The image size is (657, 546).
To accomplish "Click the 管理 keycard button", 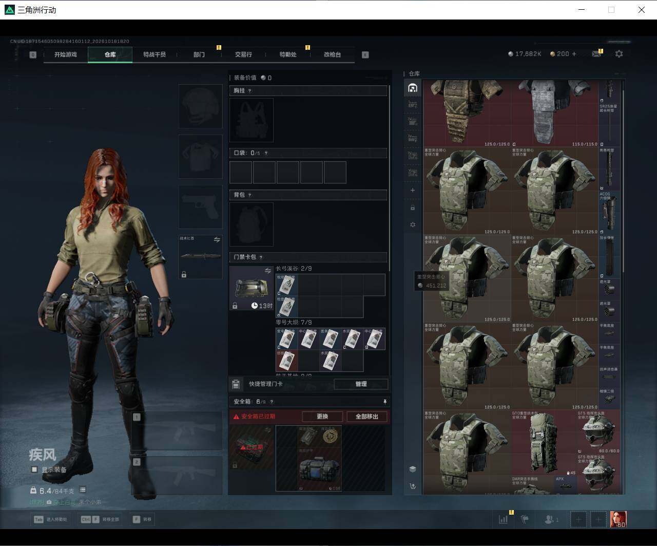I will pyautogui.click(x=361, y=384).
